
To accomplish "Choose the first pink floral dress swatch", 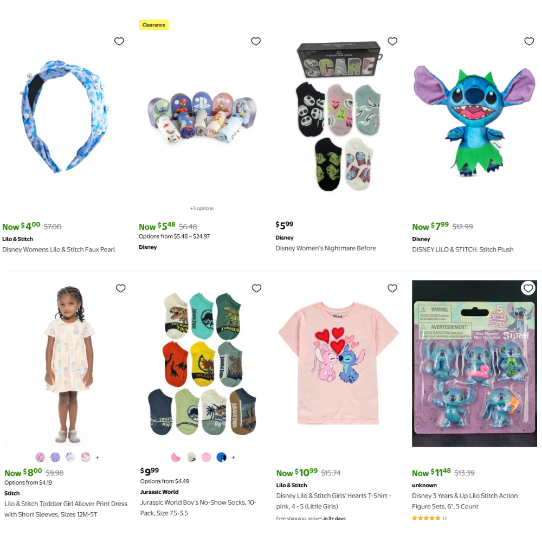I will pyautogui.click(x=40, y=457).
